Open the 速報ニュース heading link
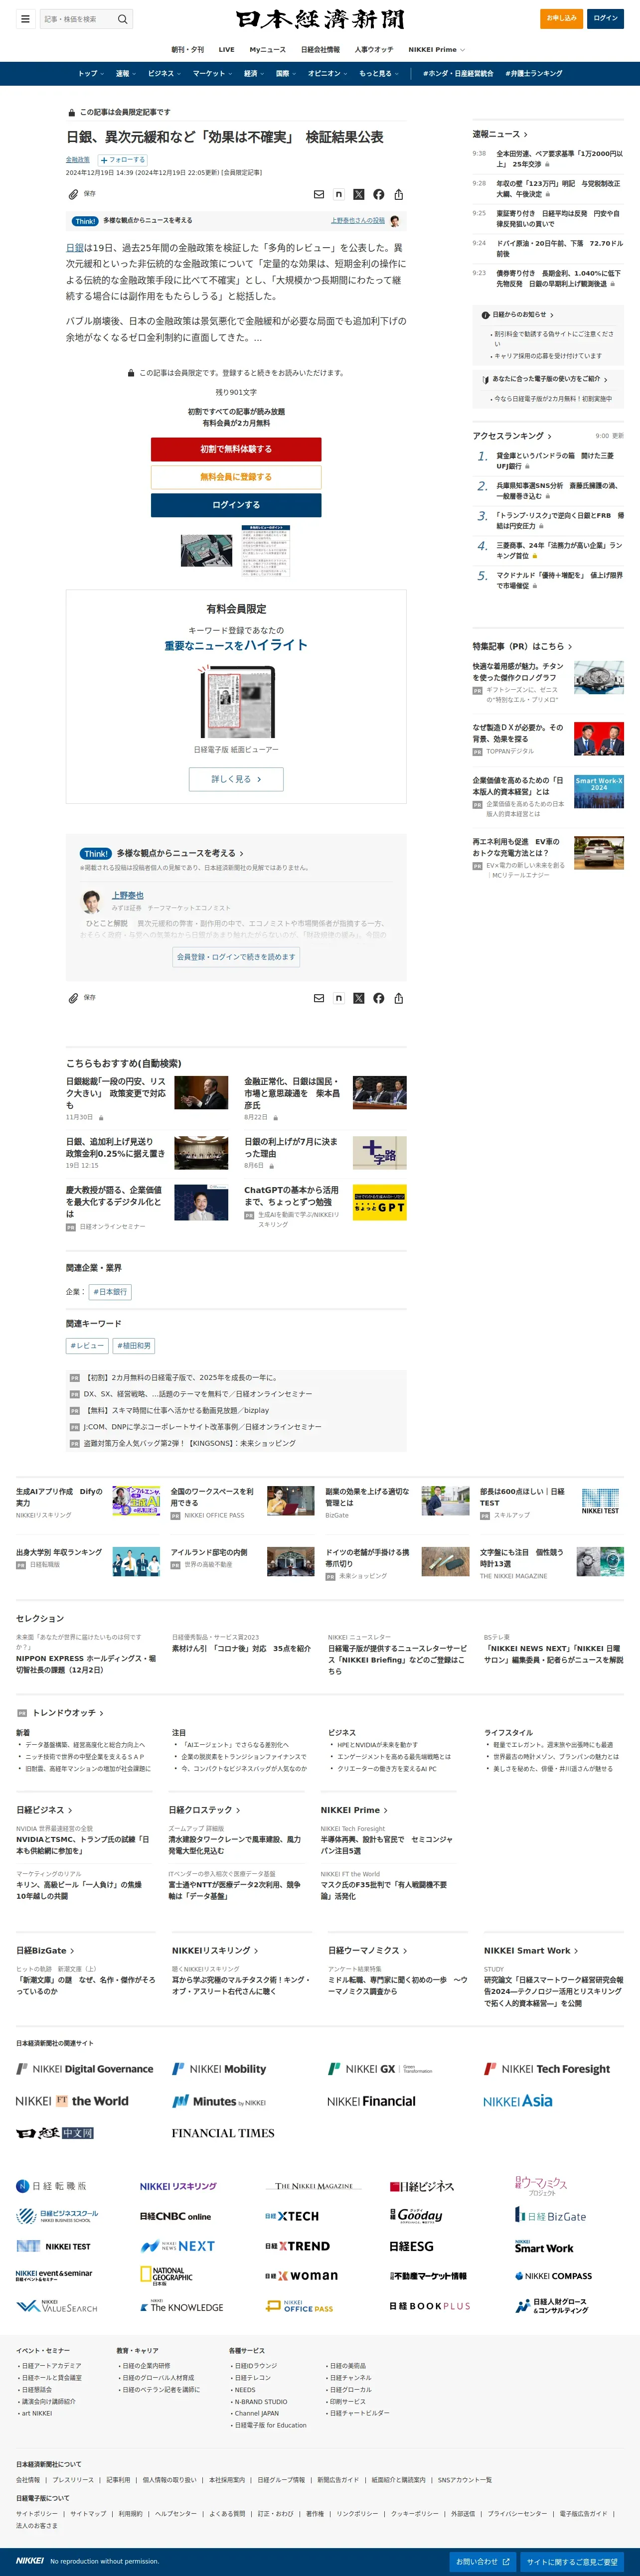Viewport: 640px width, 2576px height. pyautogui.click(x=499, y=134)
